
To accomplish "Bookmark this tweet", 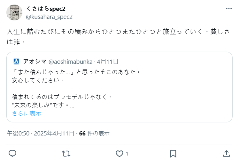I will pos(173,154).
